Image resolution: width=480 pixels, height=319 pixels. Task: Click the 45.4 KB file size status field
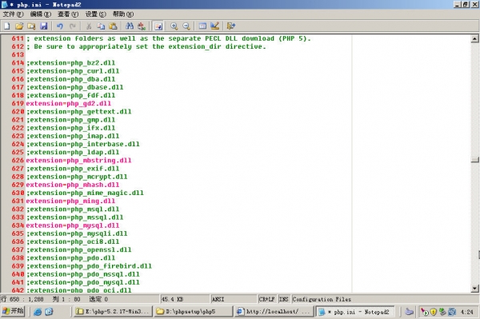tap(185, 299)
